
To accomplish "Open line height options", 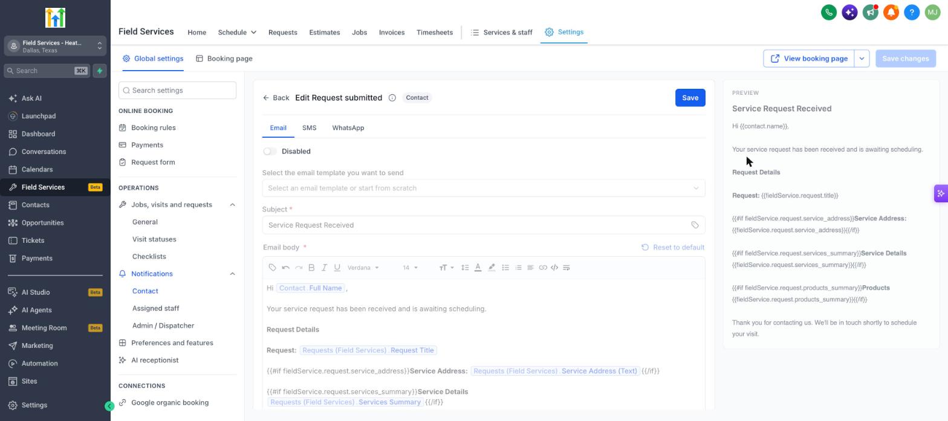I will [465, 268].
